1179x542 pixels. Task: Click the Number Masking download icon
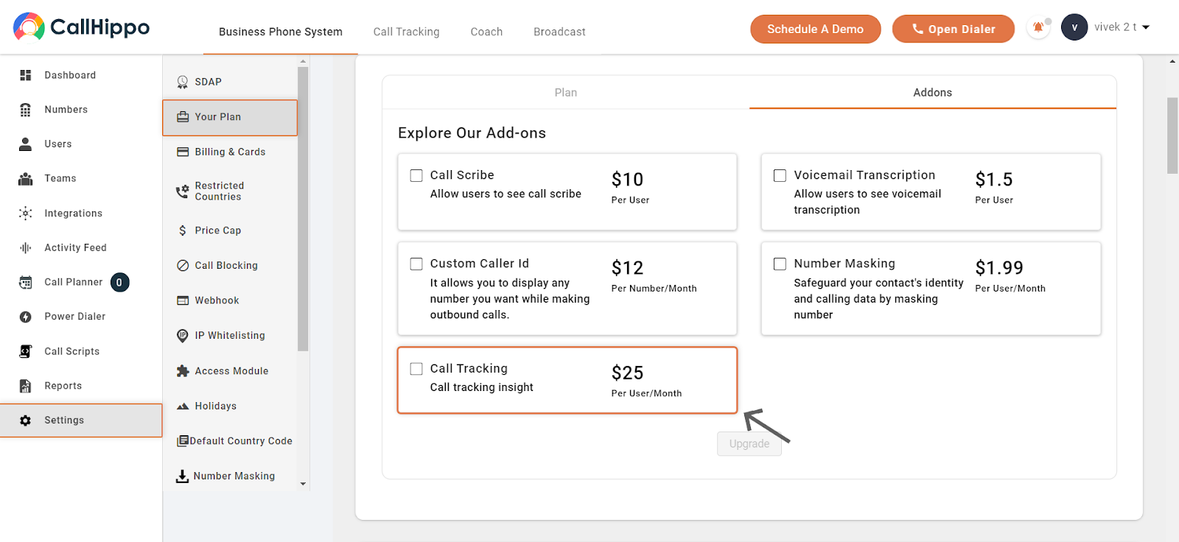point(182,476)
